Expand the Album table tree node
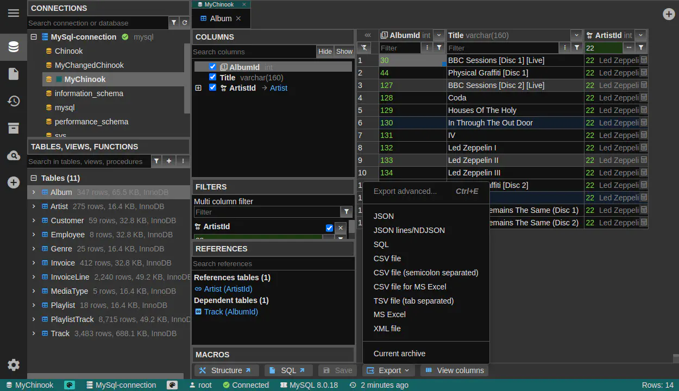Viewport: 679px width, 391px height. (34, 192)
